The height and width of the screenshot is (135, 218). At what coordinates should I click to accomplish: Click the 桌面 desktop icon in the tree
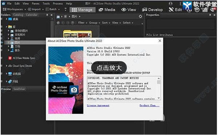[10, 19]
